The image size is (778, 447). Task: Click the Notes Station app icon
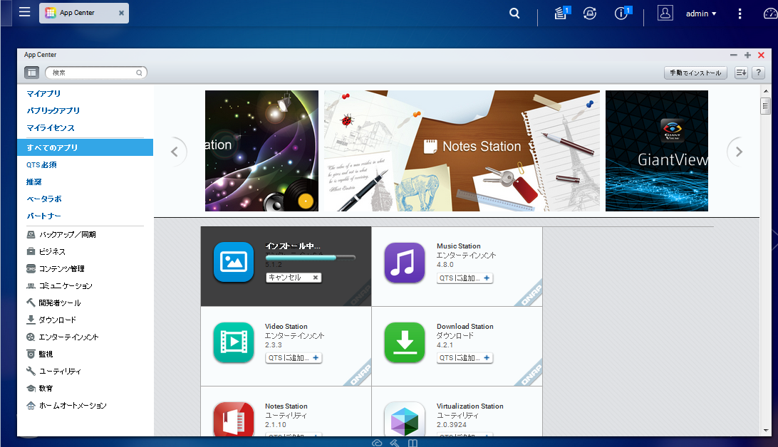tap(234, 419)
